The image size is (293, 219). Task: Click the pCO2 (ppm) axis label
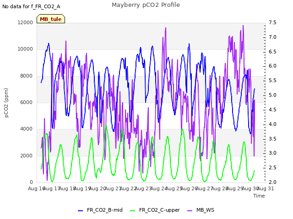pyautogui.click(x=6, y=103)
